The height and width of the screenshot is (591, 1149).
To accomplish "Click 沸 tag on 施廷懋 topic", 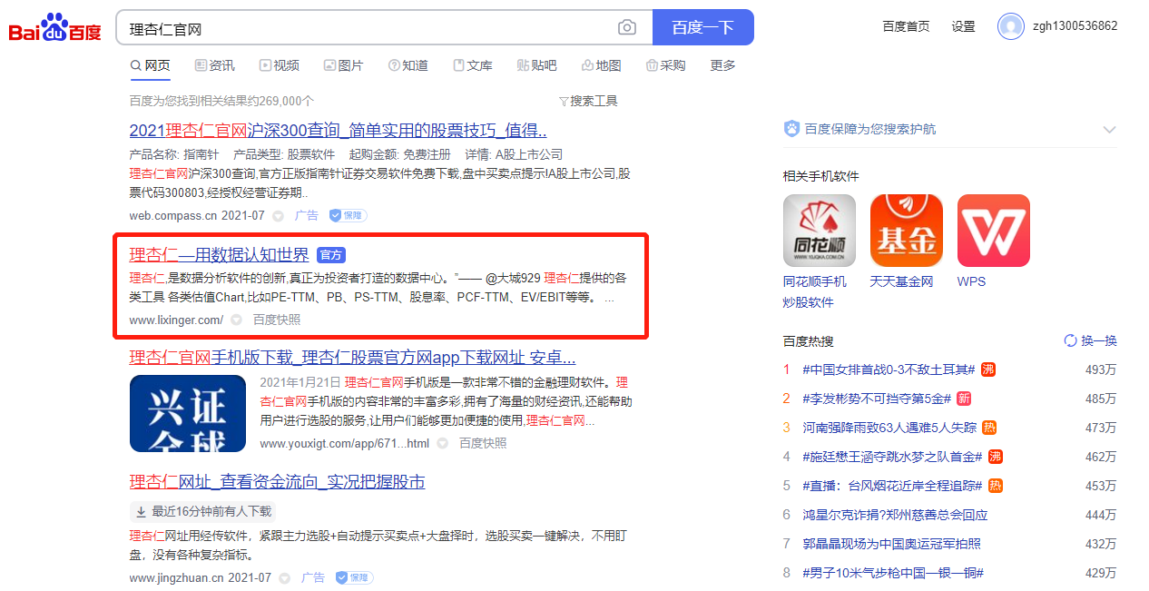I will click(996, 457).
